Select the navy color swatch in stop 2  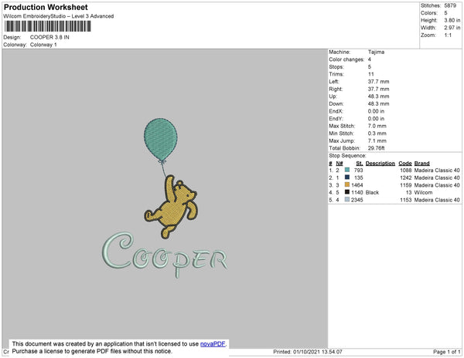[x=347, y=177]
